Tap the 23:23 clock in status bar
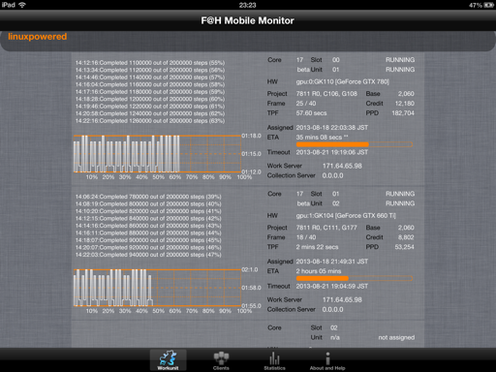 coord(247,5)
